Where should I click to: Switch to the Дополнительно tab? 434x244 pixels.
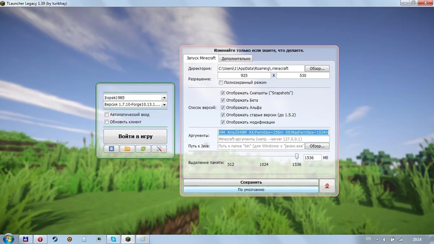coord(236,58)
